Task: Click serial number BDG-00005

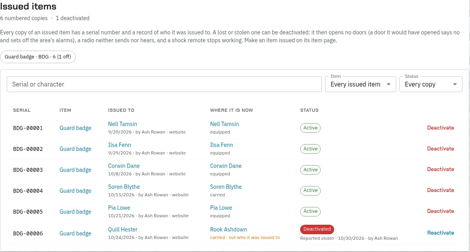Action: (28, 212)
